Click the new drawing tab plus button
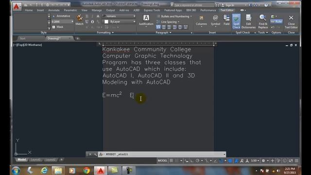 (78, 38)
